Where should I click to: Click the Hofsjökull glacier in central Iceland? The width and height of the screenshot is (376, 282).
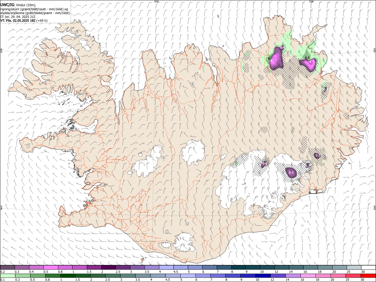[x=193, y=152]
